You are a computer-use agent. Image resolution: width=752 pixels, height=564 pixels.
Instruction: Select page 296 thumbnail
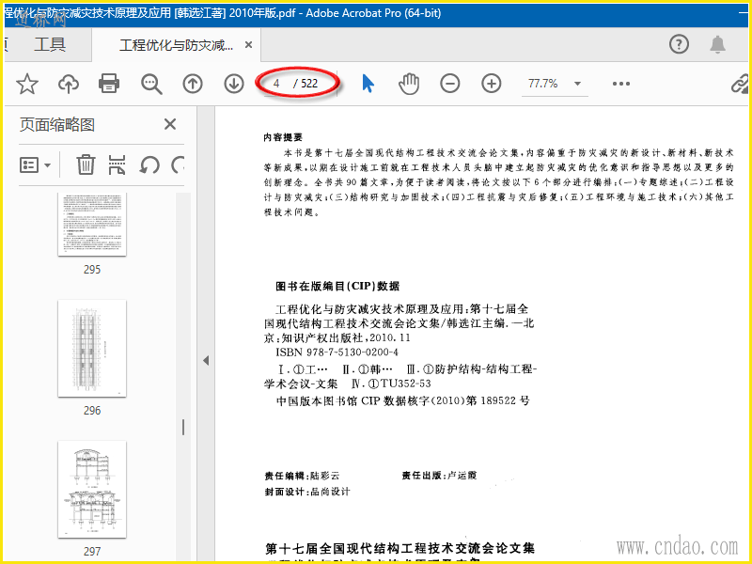pos(92,349)
